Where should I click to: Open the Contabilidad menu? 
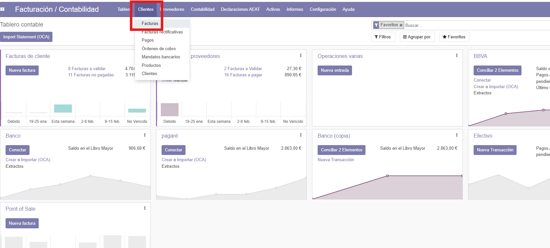tap(203, 10)
